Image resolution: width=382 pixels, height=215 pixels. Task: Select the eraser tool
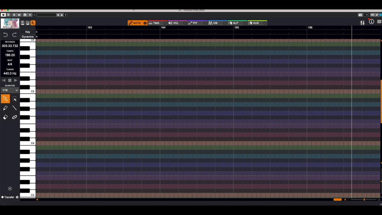[5, 117]
